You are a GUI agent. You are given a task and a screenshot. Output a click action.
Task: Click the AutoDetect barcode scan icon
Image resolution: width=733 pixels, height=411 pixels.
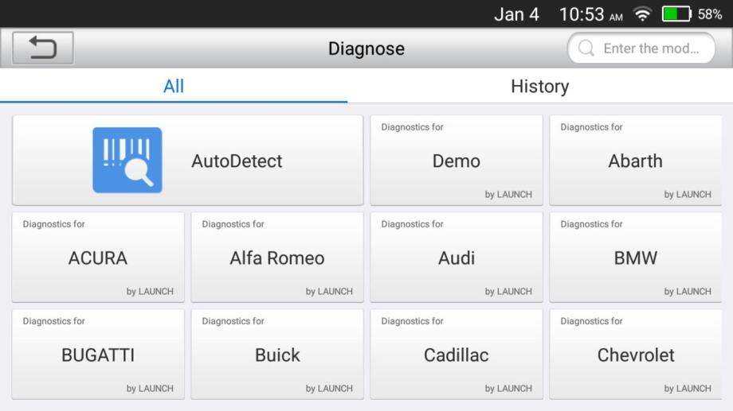click(x=127, y=161)
